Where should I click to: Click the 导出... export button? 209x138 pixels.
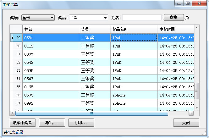coord(52,123)
